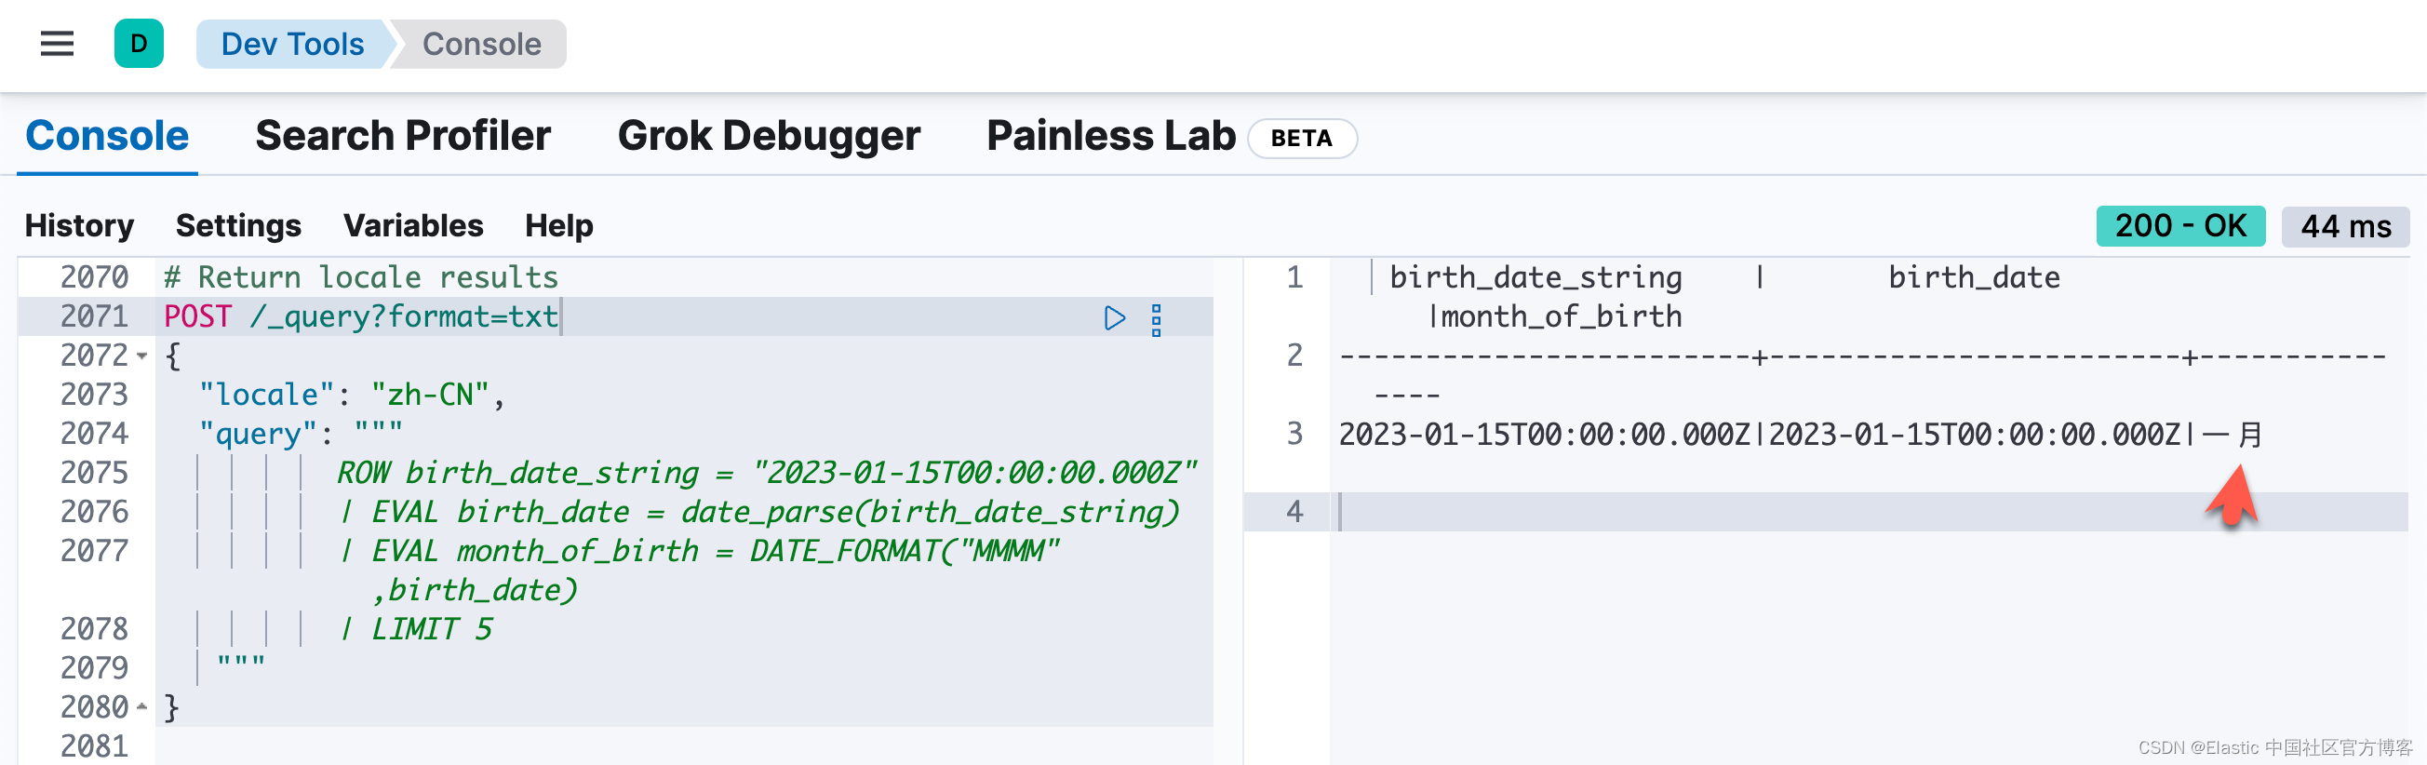The width and height of the screenshot is (2427, 765).
Task: Click the EVAL birth_date date_parse line
Action: [758, 513]
